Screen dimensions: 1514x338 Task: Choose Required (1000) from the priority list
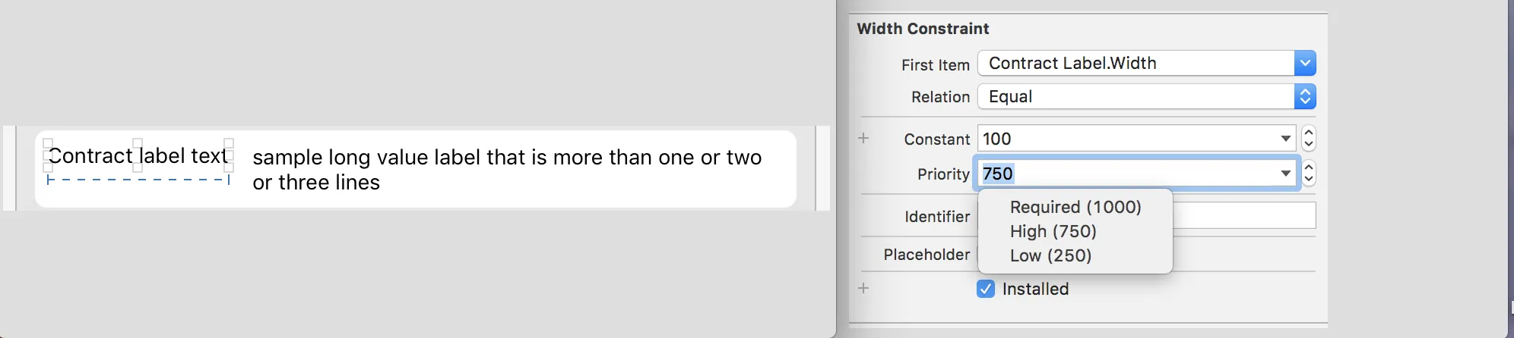(x=1075, y=207)
